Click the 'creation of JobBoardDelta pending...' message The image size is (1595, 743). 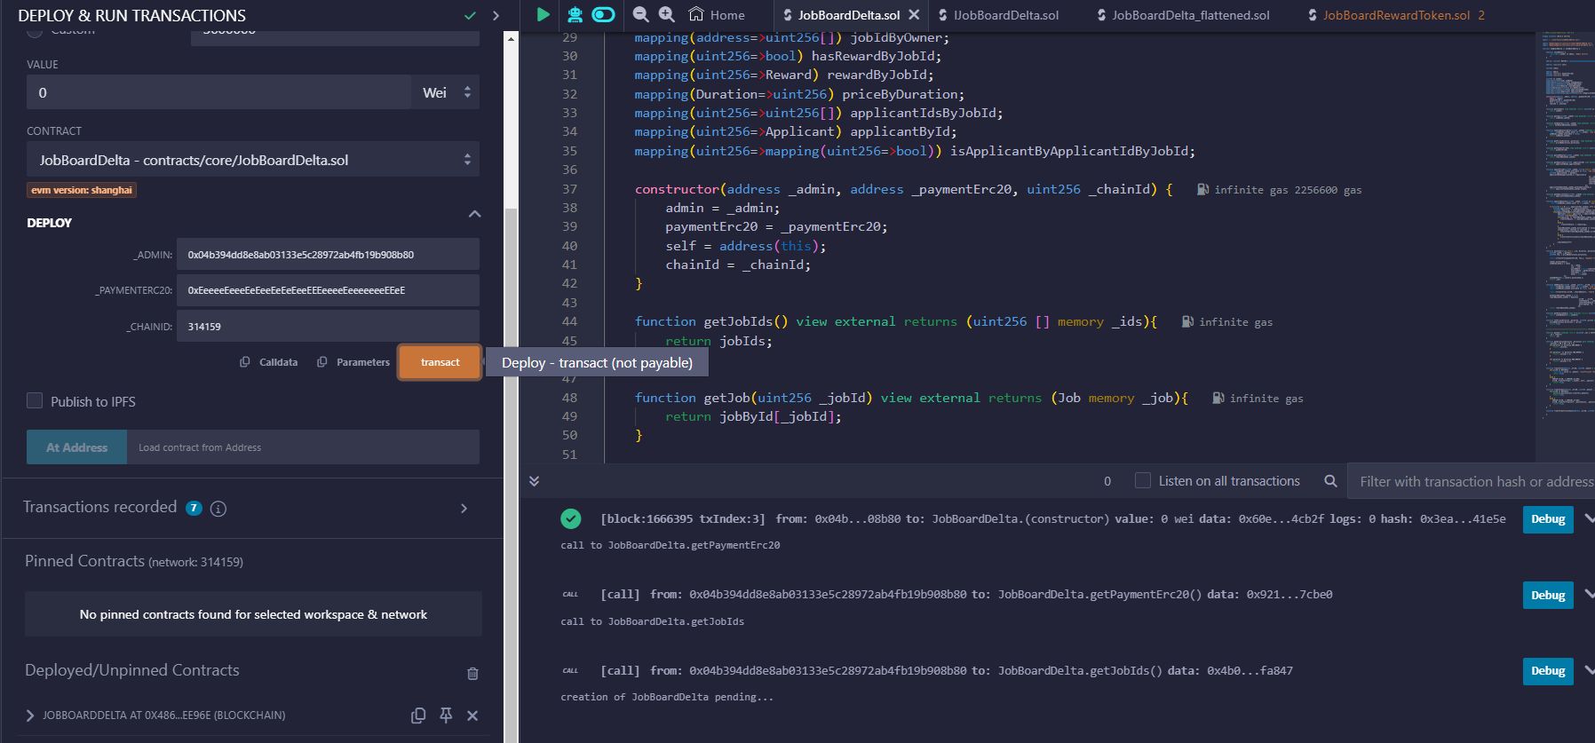coord(667,697)
